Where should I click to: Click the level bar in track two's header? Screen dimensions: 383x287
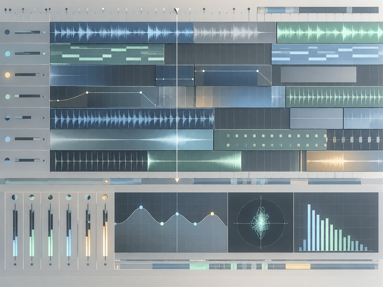pos(27,53)
